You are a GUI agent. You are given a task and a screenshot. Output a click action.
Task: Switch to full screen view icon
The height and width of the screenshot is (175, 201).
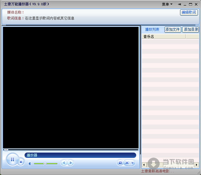(x=127, y=163)
